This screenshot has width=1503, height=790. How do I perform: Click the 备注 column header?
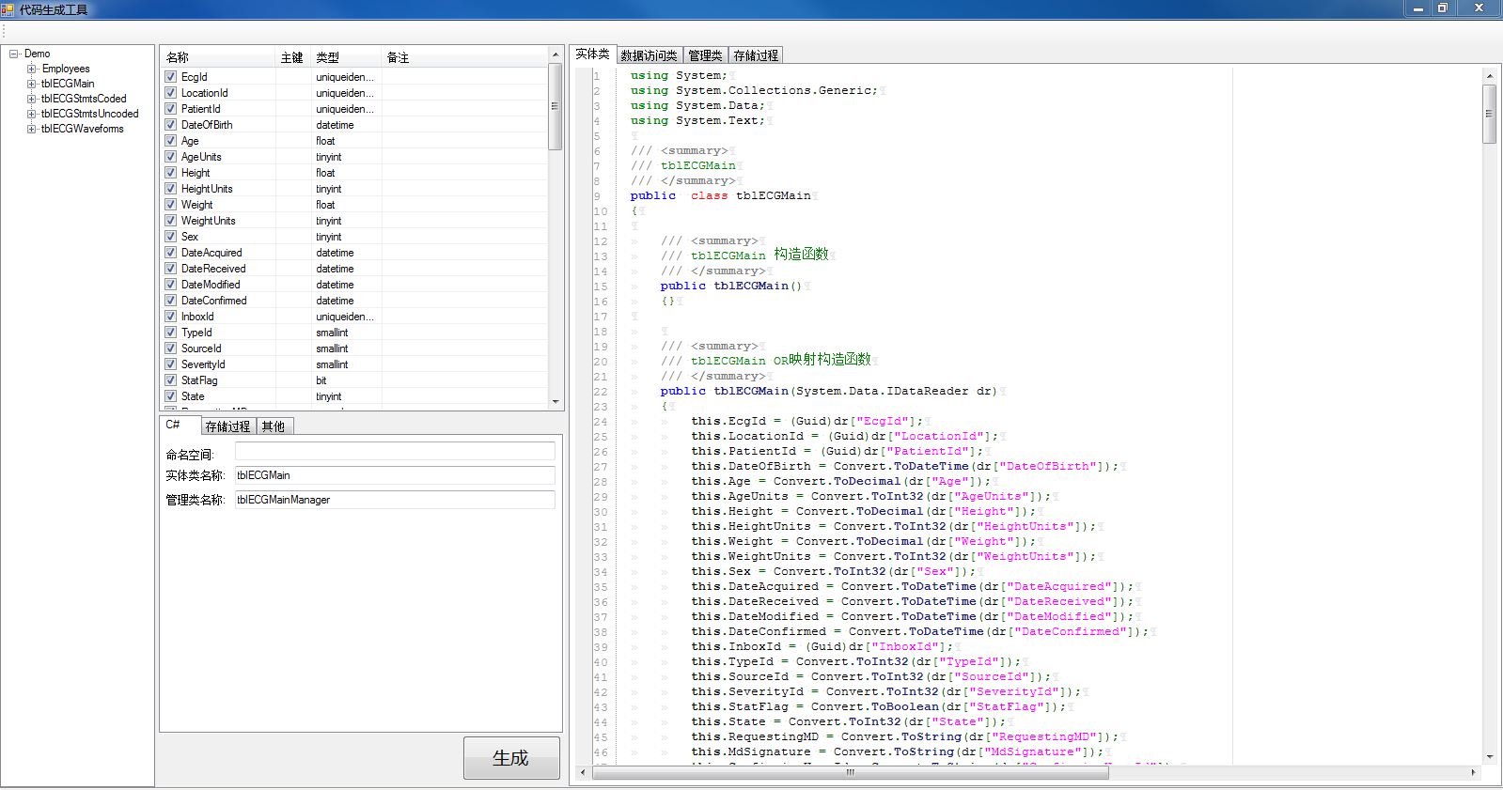[465, 57]
